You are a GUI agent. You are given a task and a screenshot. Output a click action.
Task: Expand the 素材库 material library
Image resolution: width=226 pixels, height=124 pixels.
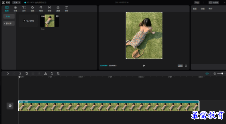9,23
